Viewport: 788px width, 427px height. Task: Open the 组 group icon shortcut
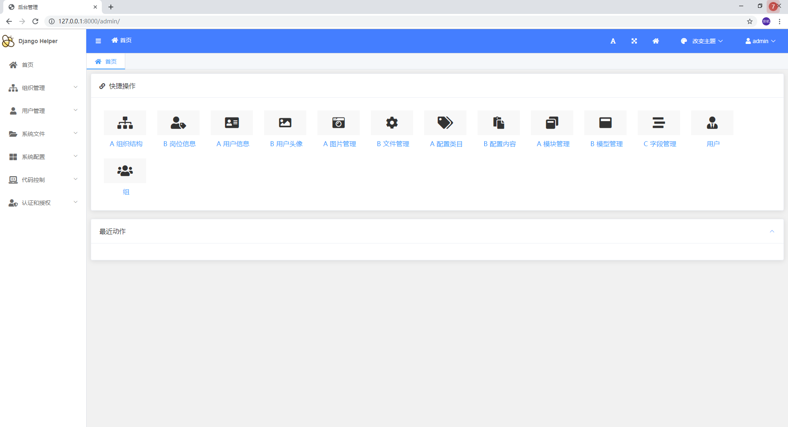[125, 171]
